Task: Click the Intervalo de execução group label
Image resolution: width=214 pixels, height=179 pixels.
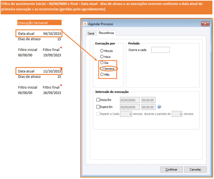Action: tap(112, 92)
